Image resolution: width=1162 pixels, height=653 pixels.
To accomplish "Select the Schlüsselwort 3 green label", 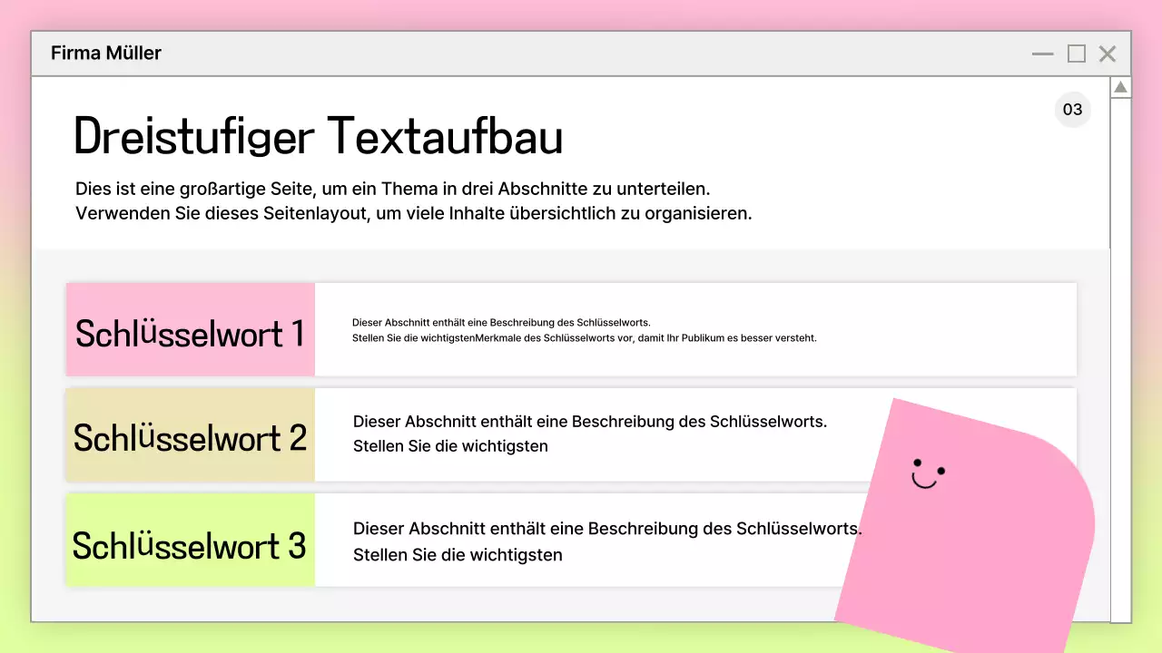I will [190, 545].
